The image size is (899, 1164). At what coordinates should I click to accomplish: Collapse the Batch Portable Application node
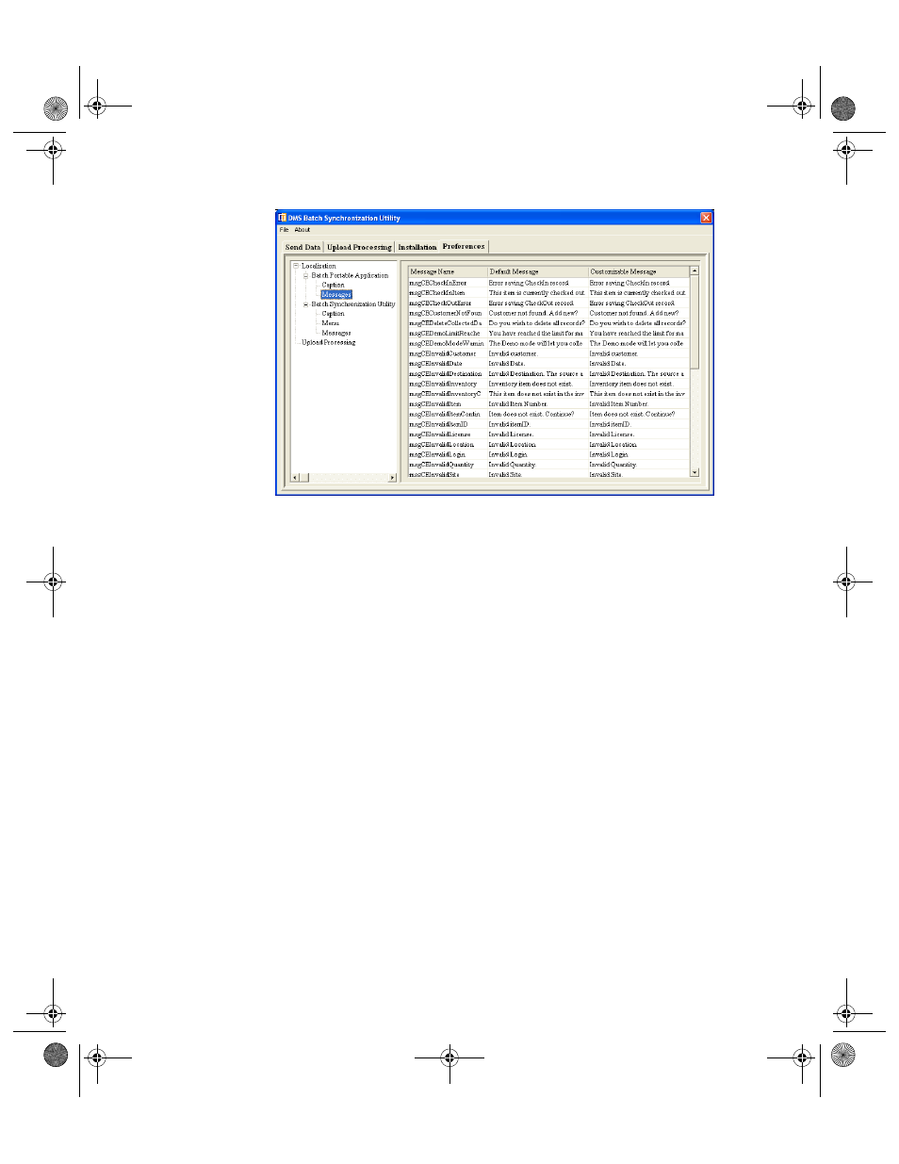305,275
